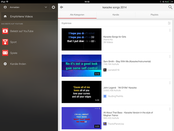Open the settings gear in the sidebar

pos(53,7)
